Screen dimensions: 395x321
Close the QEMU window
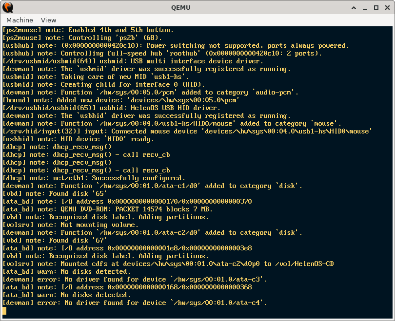pos(388,8)
